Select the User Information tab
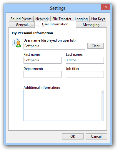The width and height of the screenshot is (118, 151). click(x=55, y=24)
